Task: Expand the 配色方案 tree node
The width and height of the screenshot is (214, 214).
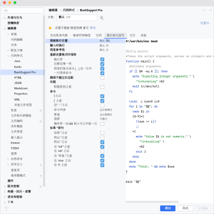Action: click(x=8, y=50)
